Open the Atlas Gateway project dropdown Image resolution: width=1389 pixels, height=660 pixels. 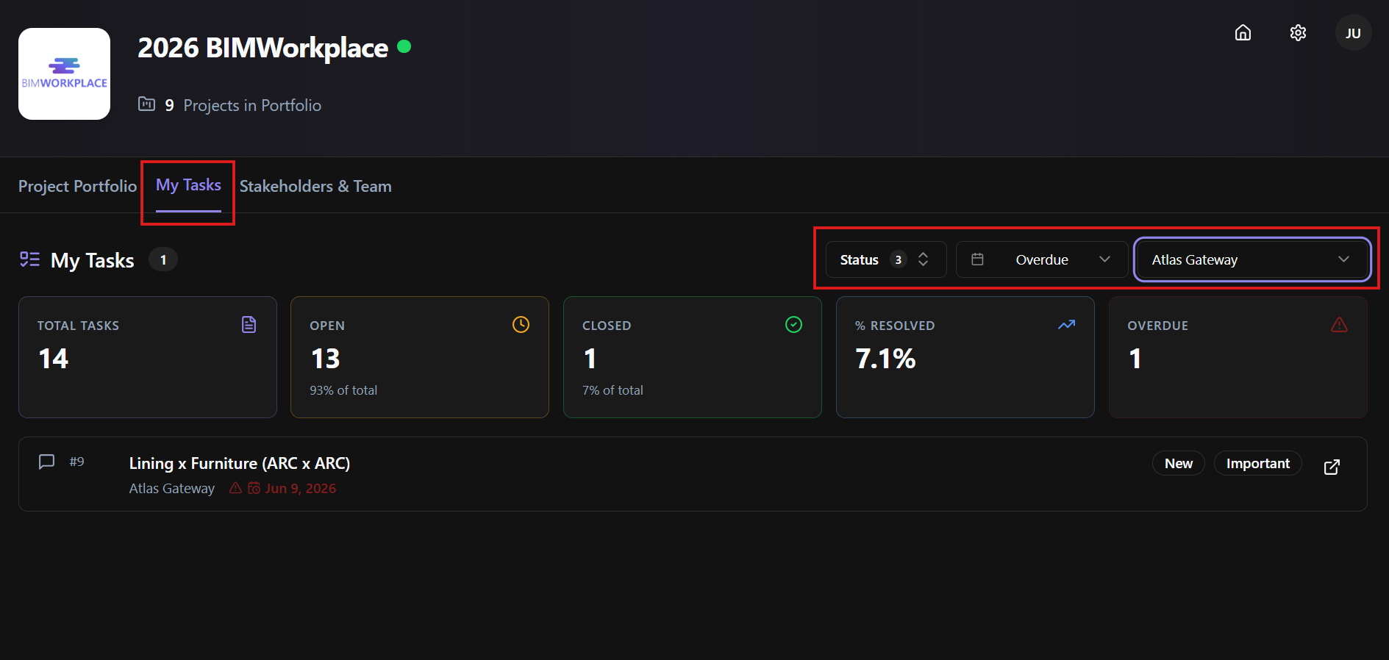(x=1252, y=259)
